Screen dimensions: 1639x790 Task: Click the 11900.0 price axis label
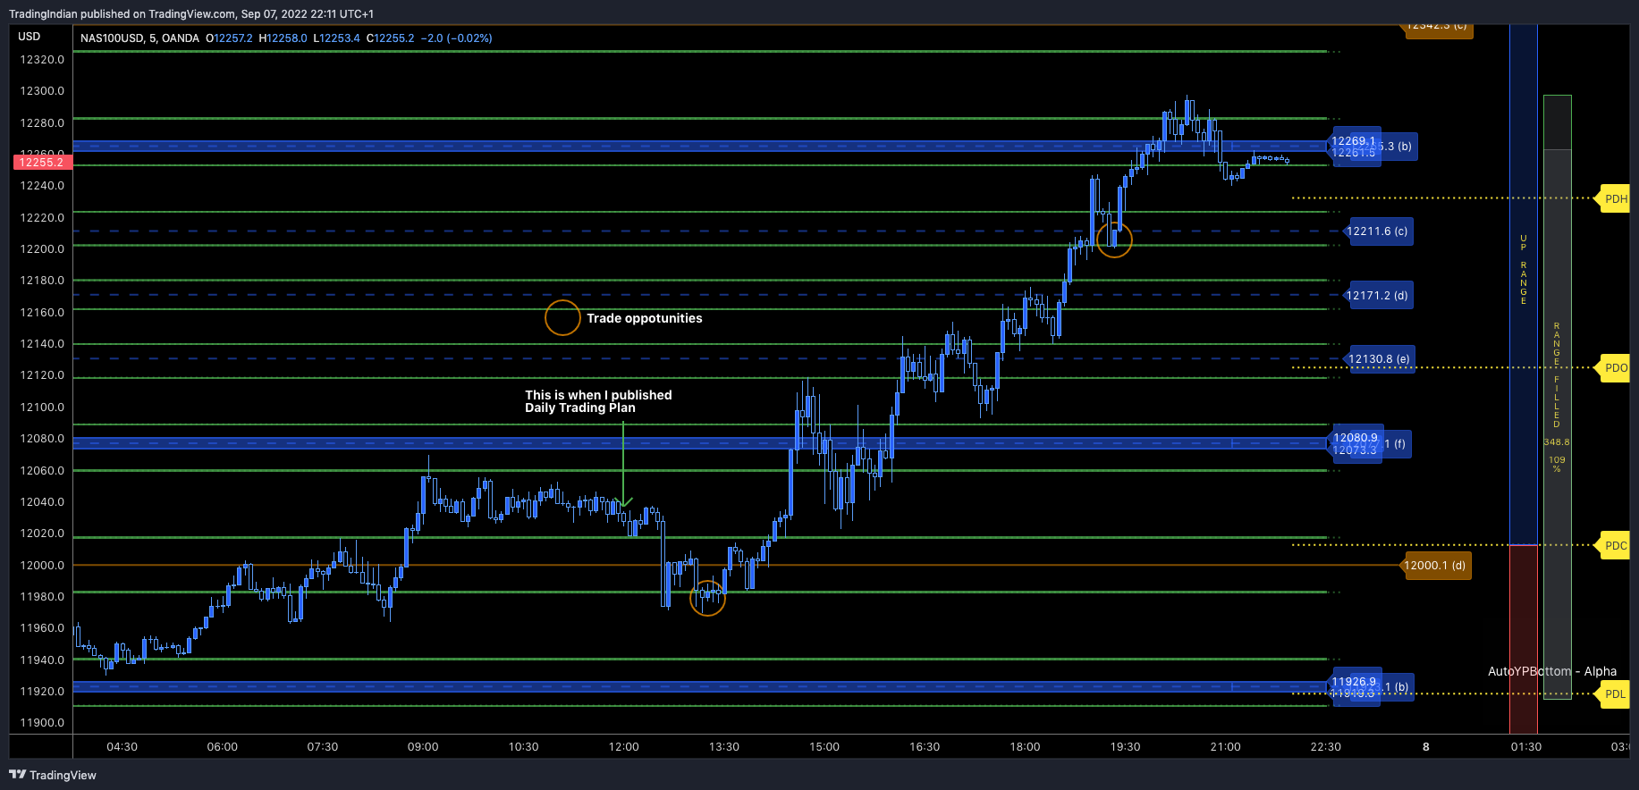pyautogui.click(x=42, y=723)
